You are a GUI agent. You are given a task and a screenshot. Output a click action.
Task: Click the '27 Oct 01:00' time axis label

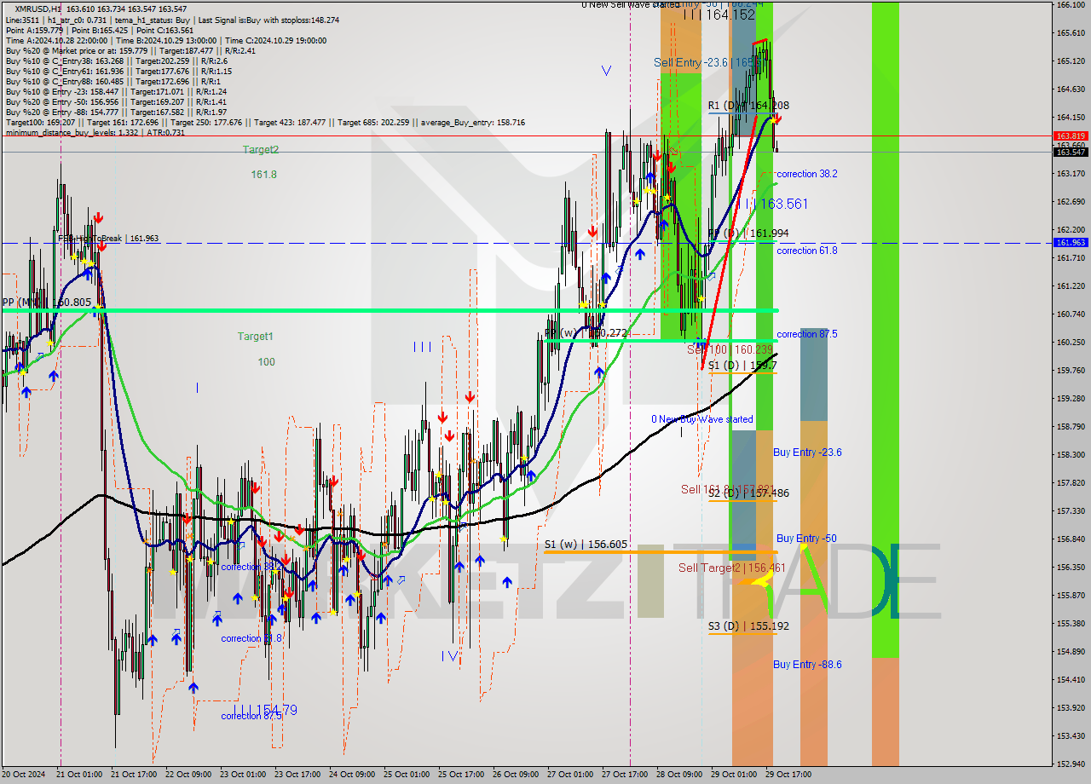click(570, 775)
